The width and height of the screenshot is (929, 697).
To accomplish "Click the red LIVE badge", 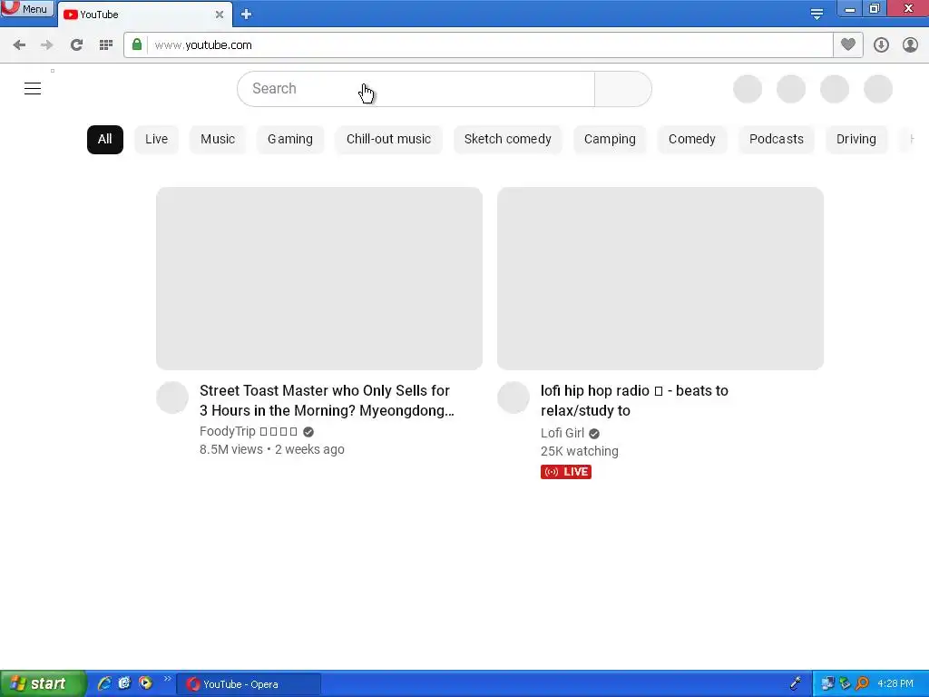I will [566, 472].
